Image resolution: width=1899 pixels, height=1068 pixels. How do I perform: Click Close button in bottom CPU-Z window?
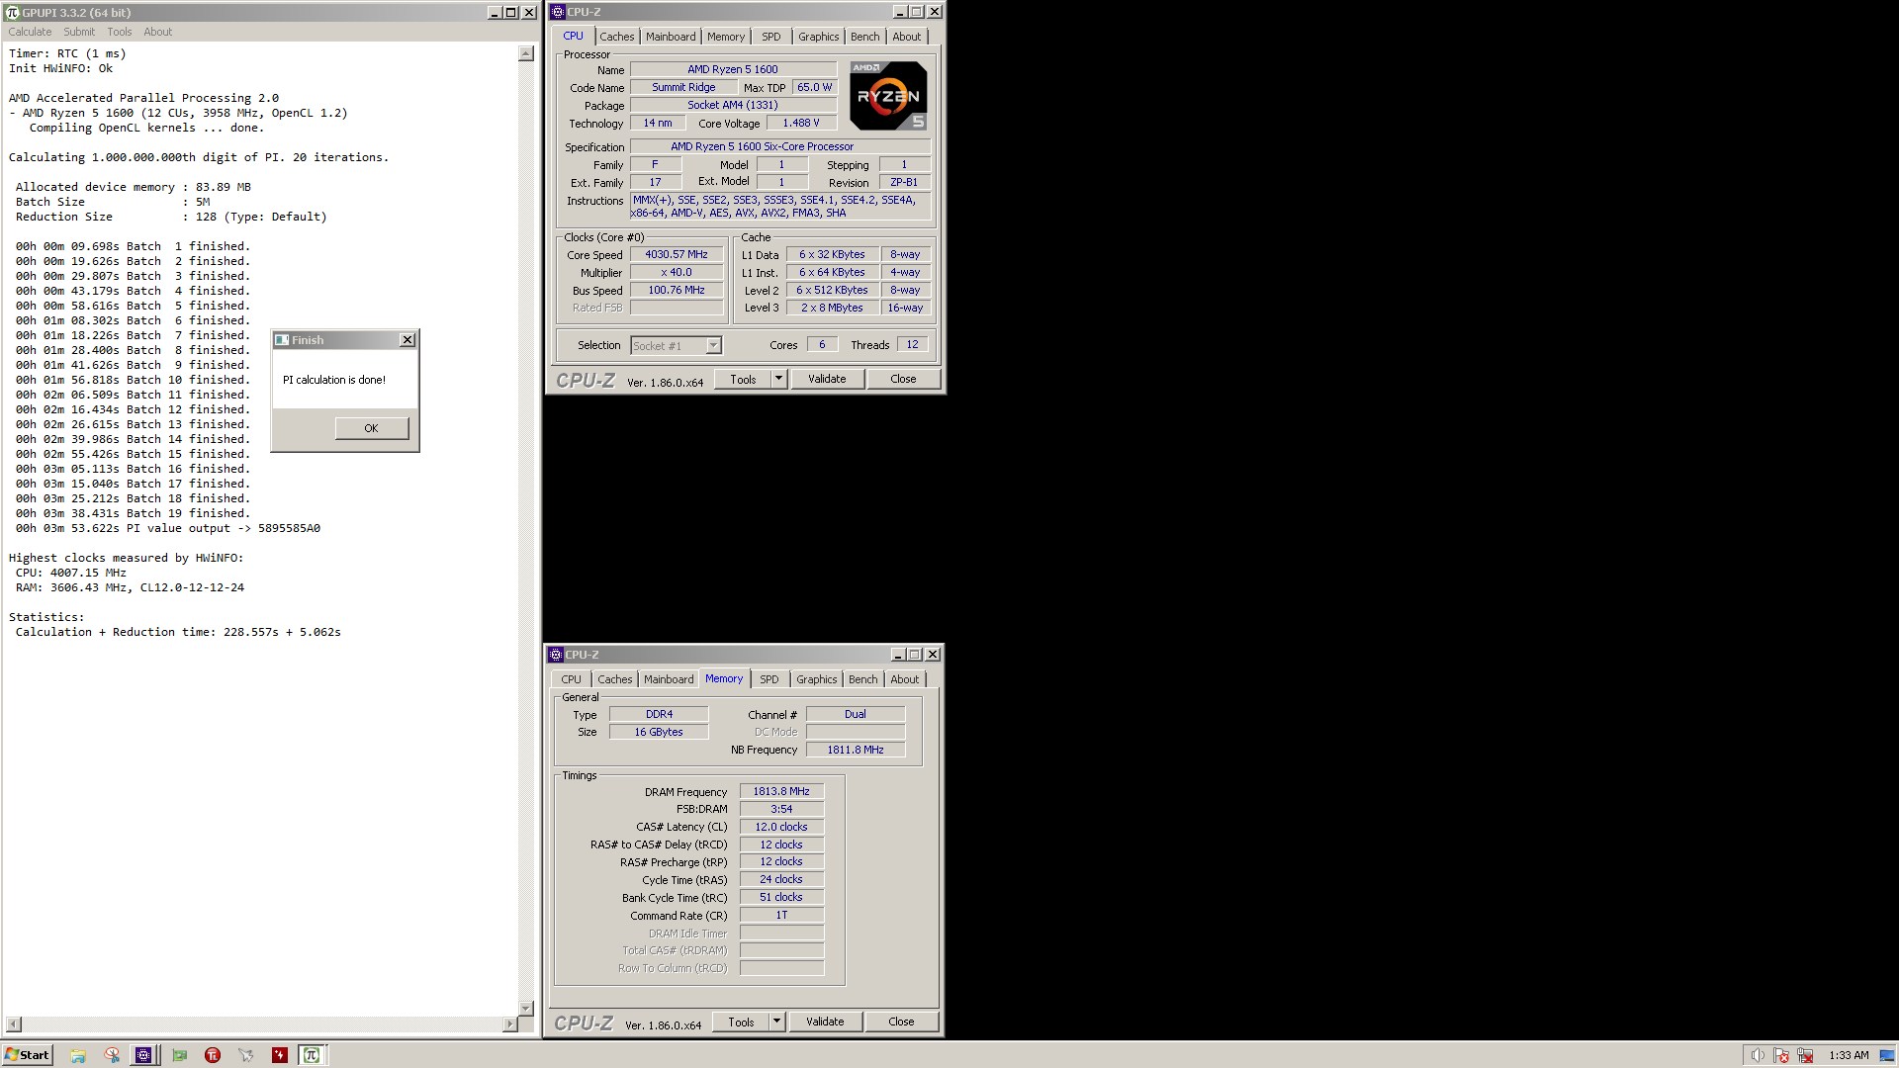[x=901, y=1022]
